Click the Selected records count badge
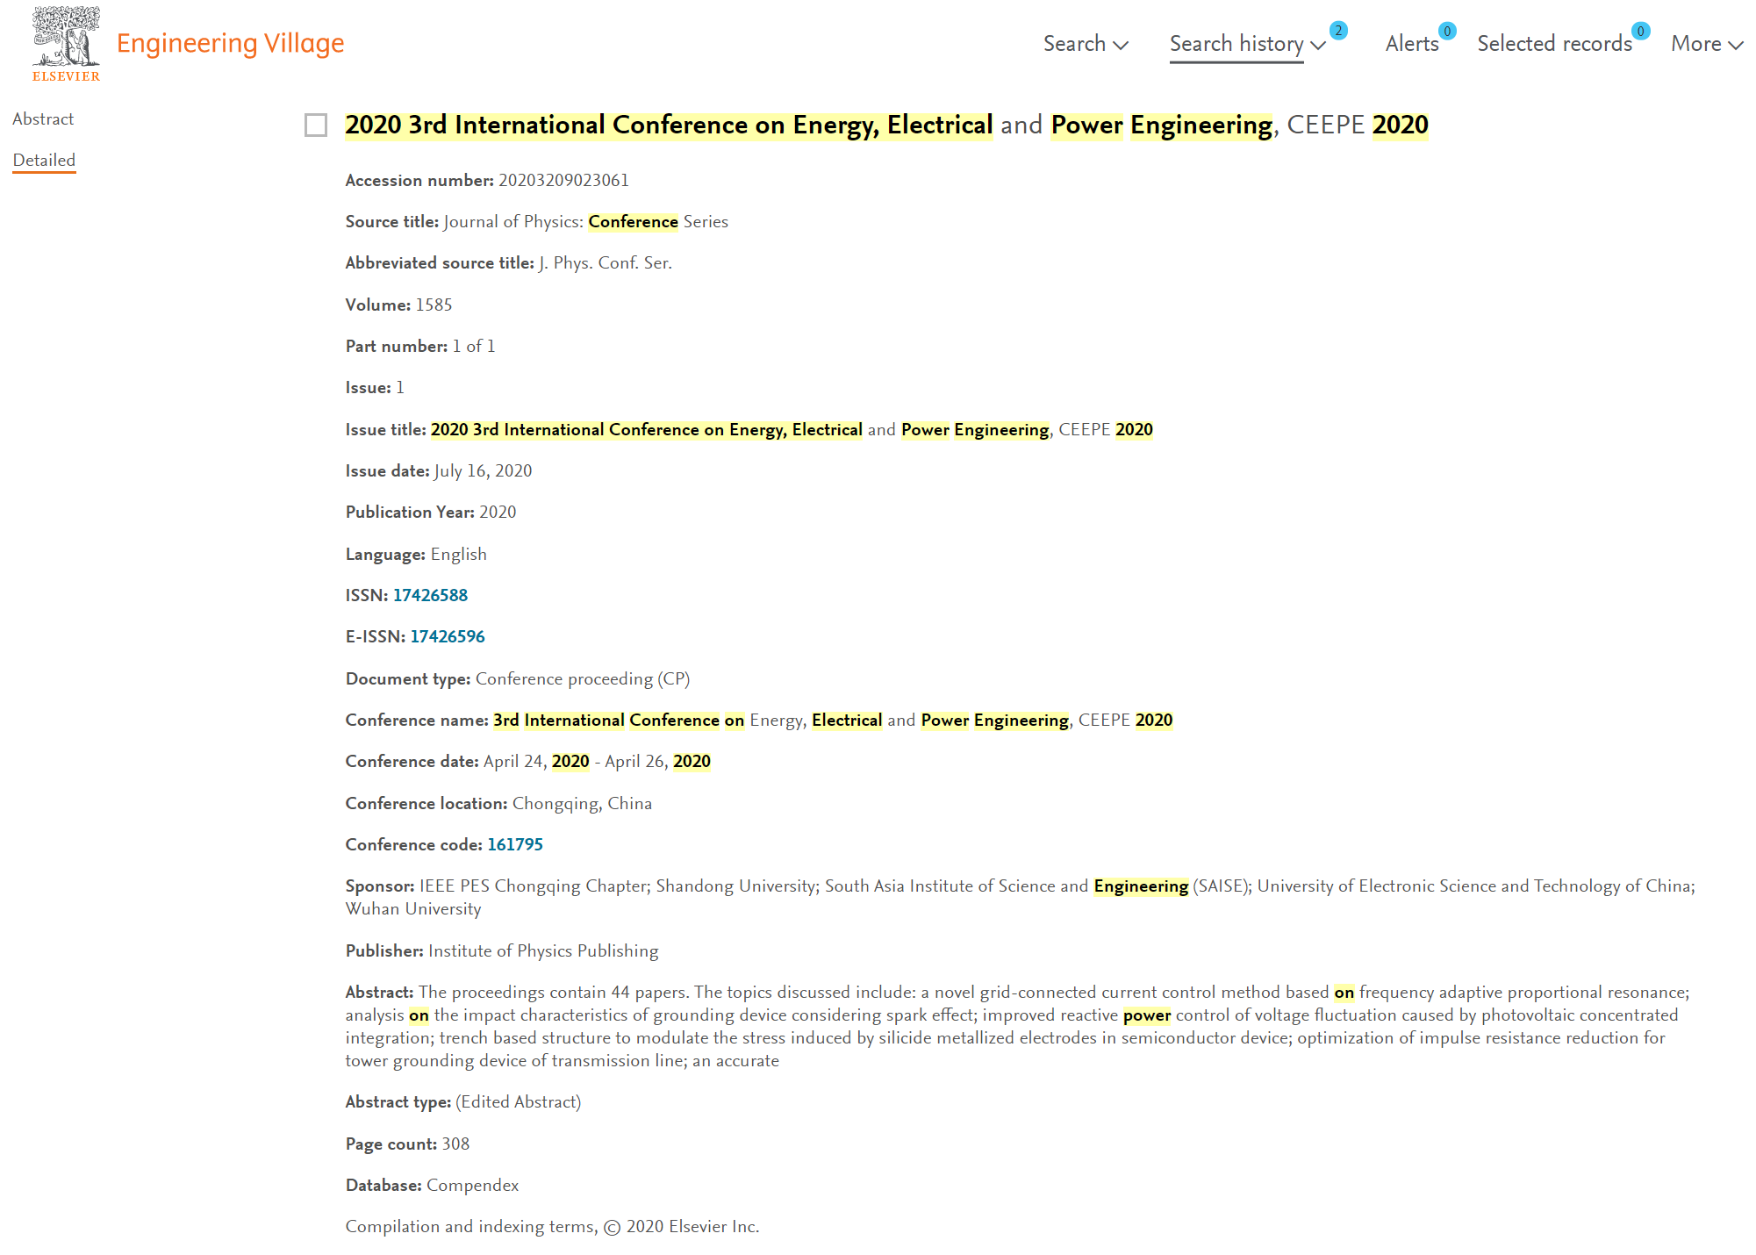The image size is (1756, 1255). [1641, 32]
